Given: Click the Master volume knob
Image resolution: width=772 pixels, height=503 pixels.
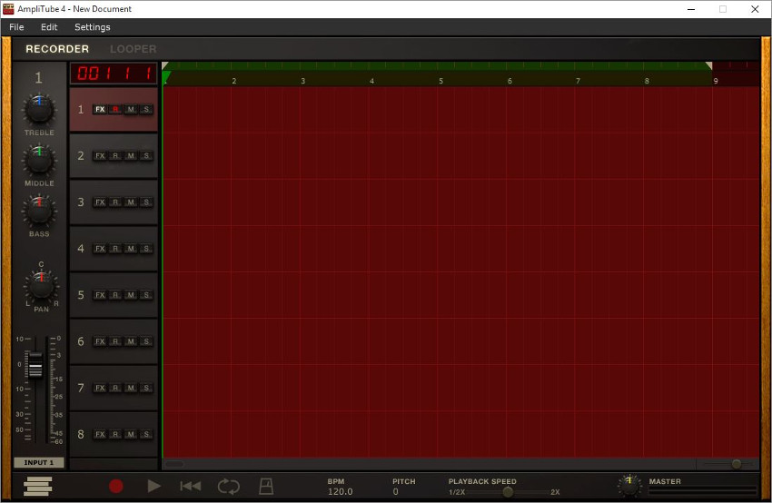Looking at the screenshot, I should click(x=629, y=486).
